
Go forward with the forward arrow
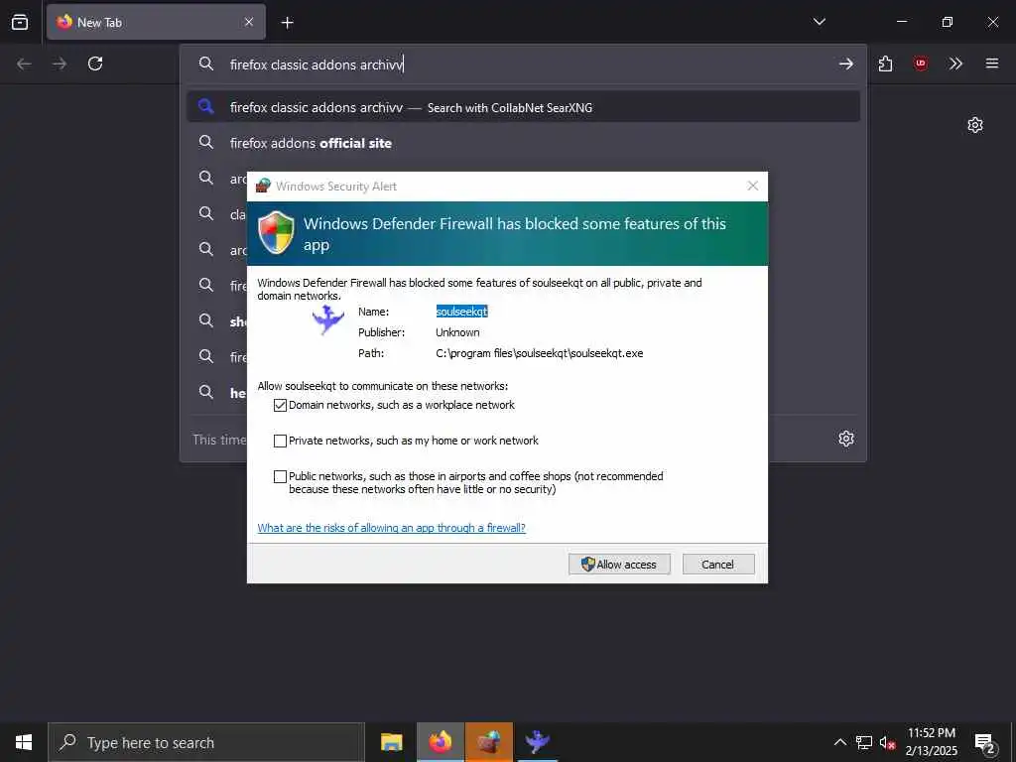click(60, 63)
